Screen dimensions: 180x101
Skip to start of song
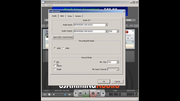(76, 93)
